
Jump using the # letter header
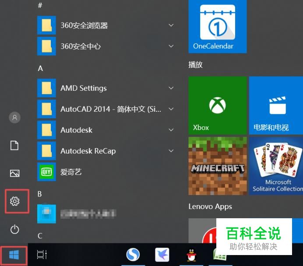tap(40, 5)
